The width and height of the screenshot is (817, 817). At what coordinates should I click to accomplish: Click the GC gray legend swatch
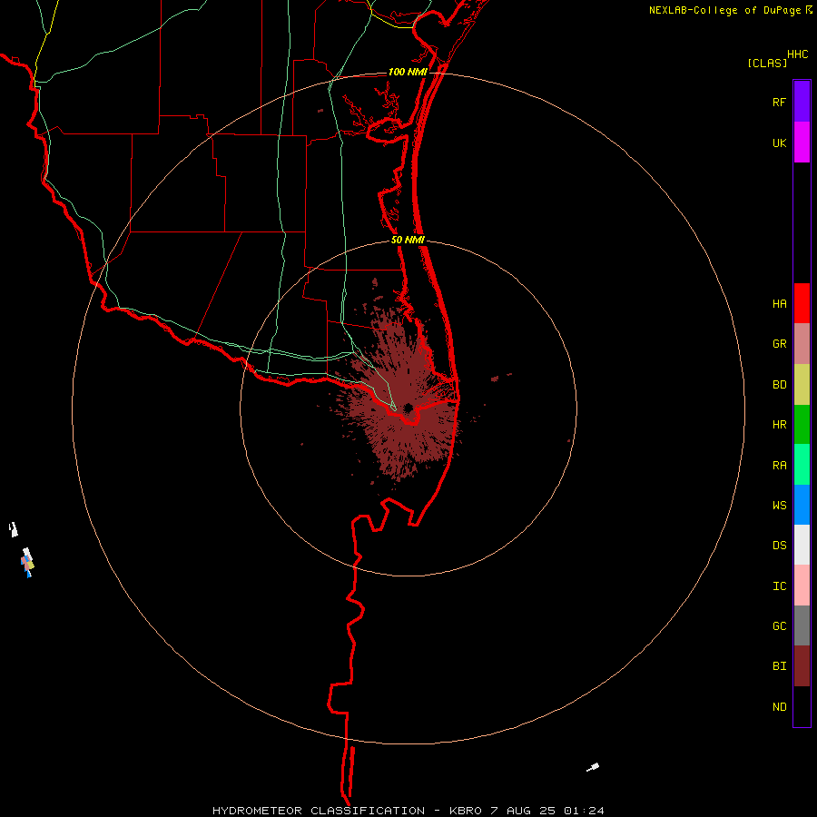802,625
